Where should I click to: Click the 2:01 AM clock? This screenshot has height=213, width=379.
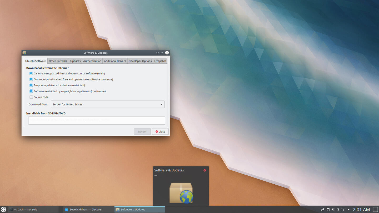(361, 210)
